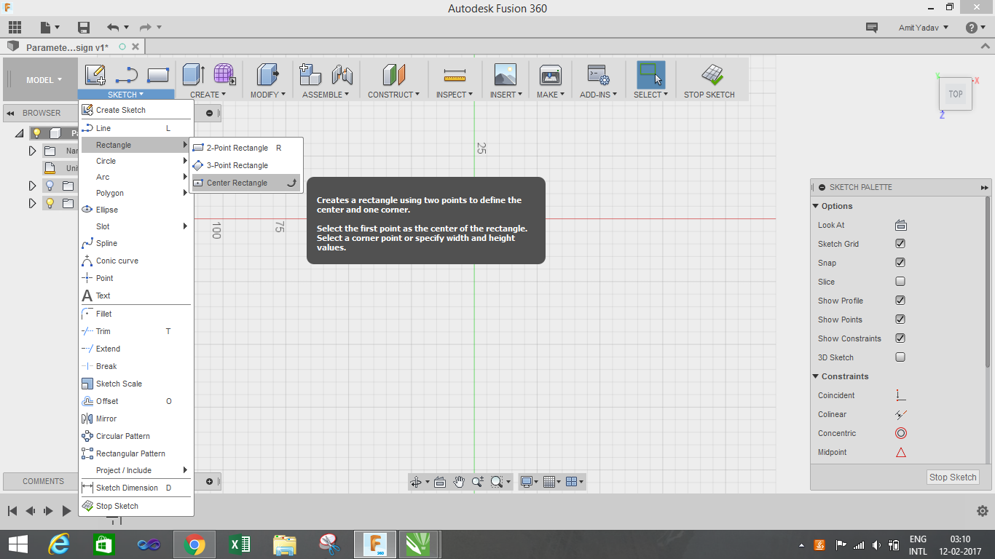
Task: Click the TOP face of the view cube
Action: [x=956, y=94]
